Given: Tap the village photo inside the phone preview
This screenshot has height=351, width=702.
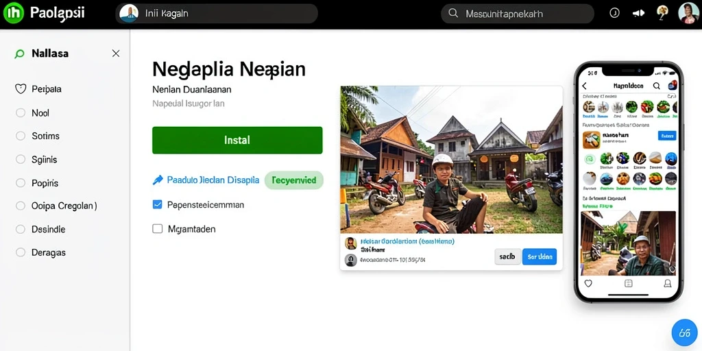Looking at the screenshot, I should tap(628, 243).
